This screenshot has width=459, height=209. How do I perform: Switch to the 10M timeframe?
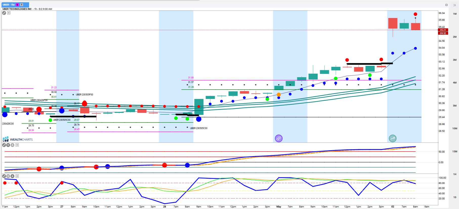455,129
